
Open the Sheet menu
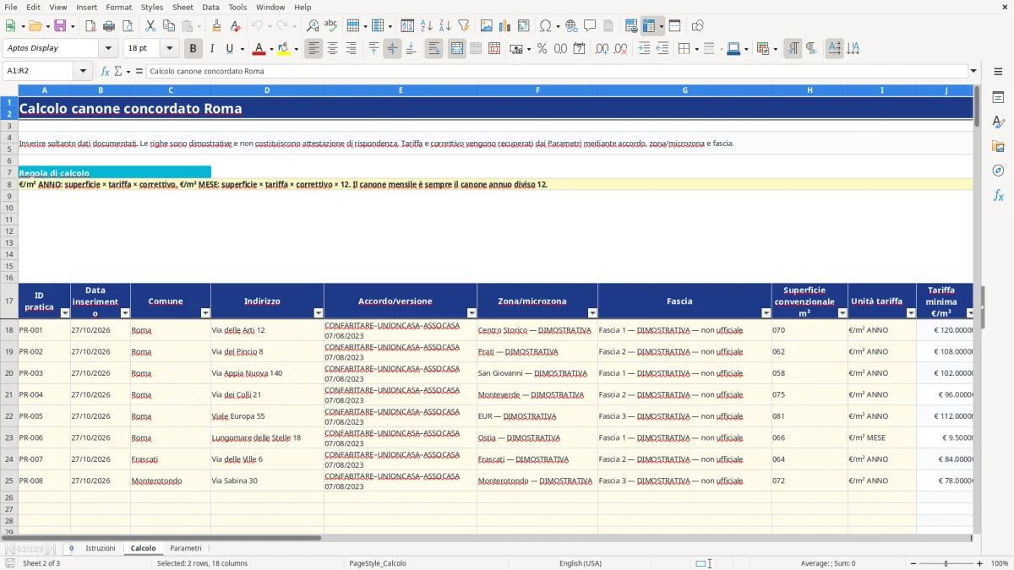click(x=183, y=7)
